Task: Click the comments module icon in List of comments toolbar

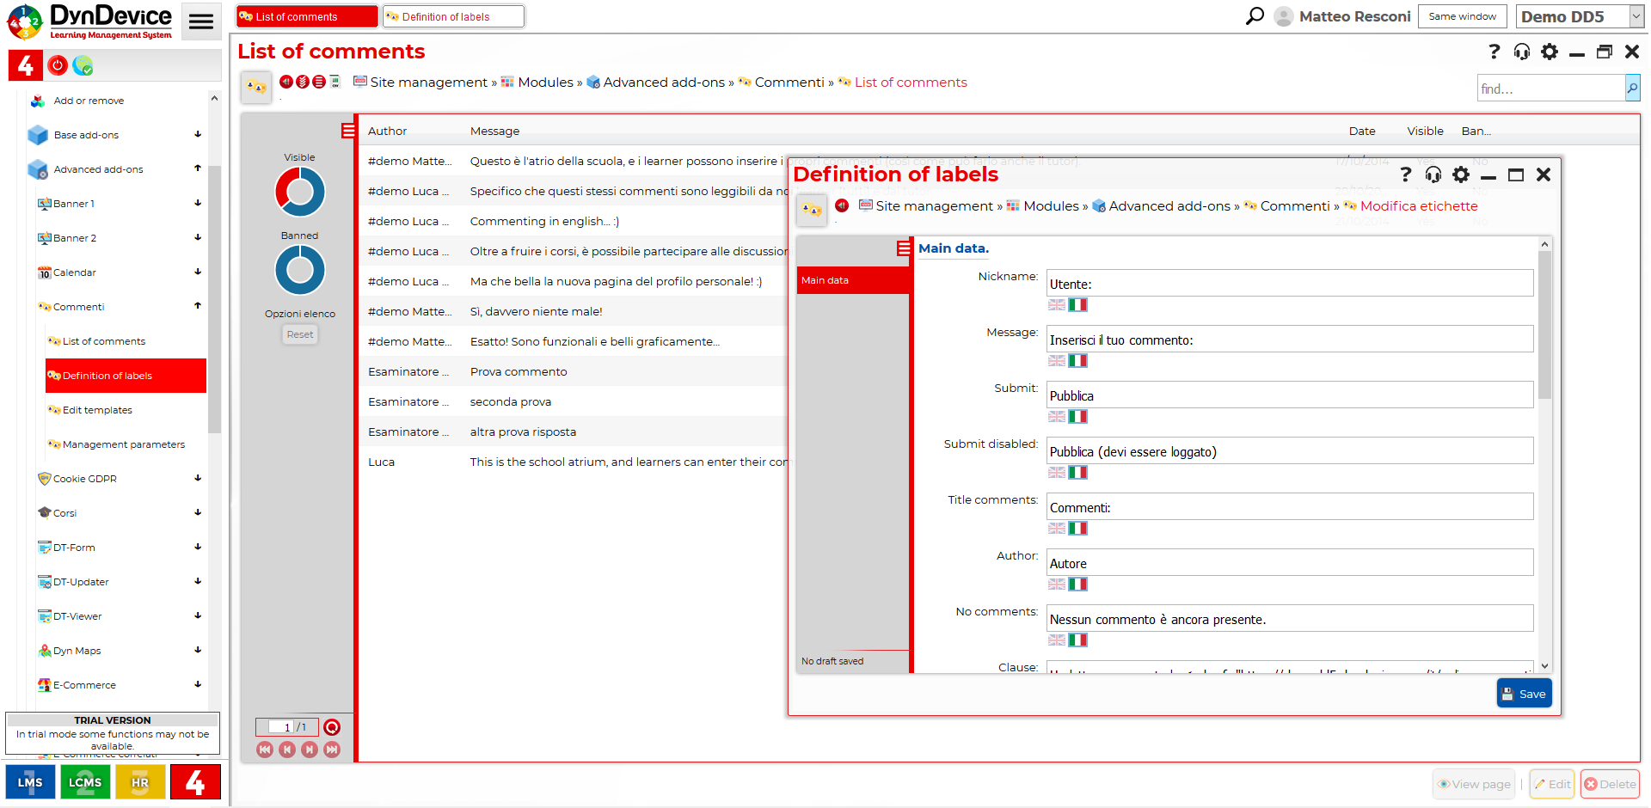Action: tap(256, 86)
